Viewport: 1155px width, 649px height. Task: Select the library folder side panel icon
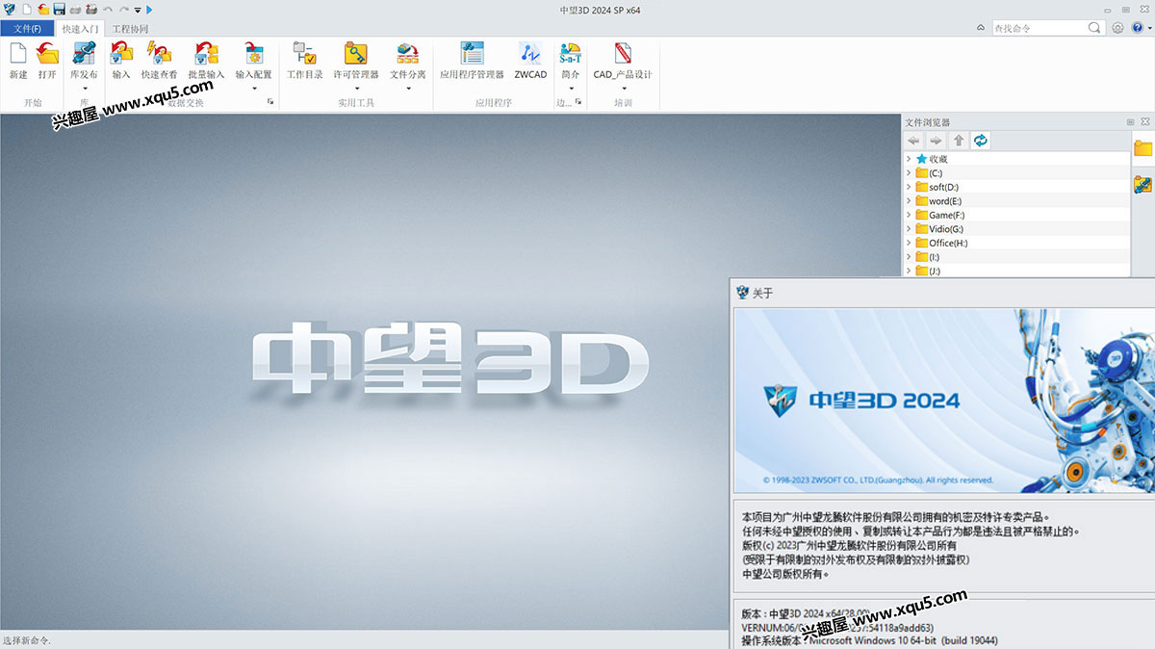pos(1143,183)
